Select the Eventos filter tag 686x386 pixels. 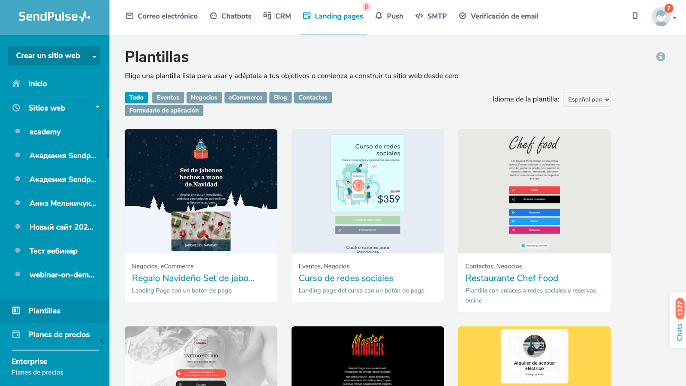coord(168,98)
